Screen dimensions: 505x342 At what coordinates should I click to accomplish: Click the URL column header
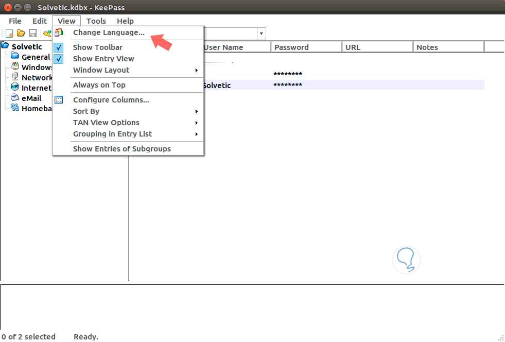tap(377, 47)
